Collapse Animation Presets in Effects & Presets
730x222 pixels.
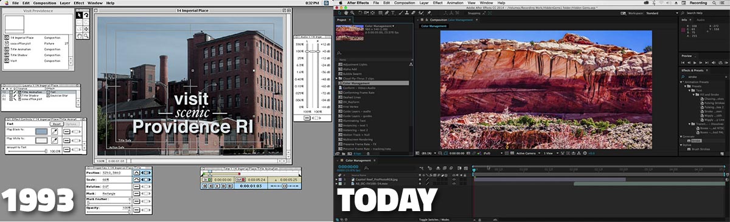681,82
